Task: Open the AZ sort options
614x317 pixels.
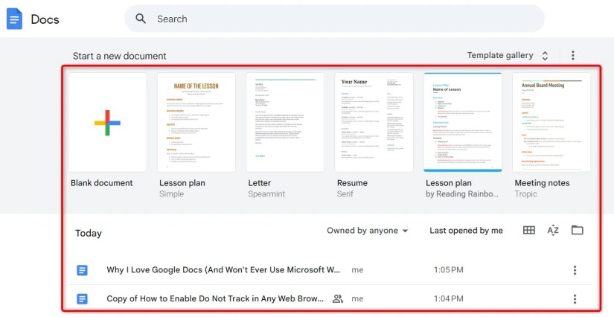Action: point(553,230)
